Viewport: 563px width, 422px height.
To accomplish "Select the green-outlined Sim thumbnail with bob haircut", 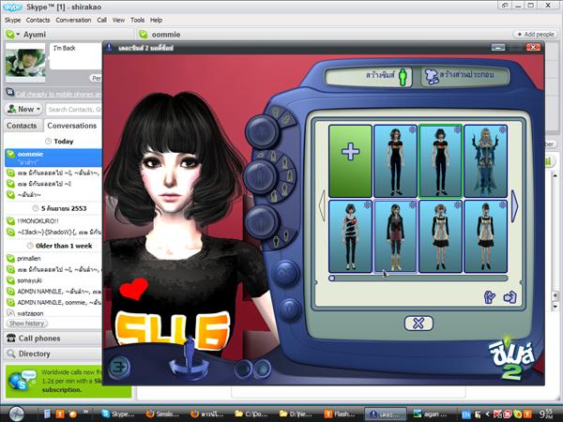I will point(440,160).
